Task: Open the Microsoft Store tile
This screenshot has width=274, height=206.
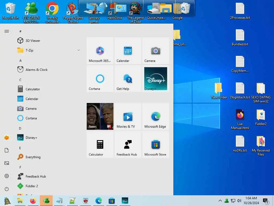Action: [x=156, y=144]
